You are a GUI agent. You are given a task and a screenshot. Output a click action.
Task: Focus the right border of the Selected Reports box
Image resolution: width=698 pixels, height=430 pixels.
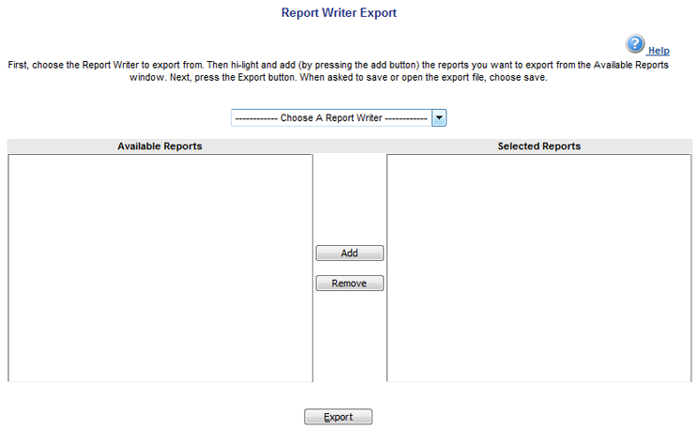(690, 268)
